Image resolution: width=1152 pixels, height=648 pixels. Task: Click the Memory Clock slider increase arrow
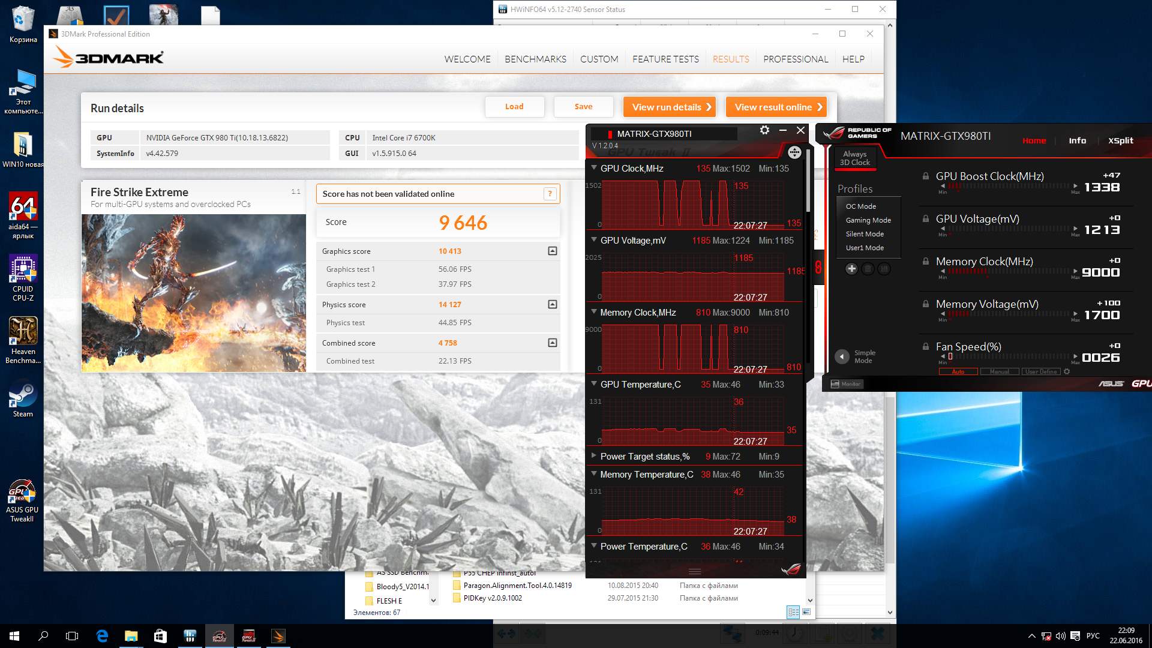[x=1075, y=271]
